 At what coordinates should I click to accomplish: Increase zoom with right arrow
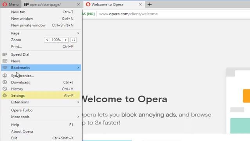point(66,40)
